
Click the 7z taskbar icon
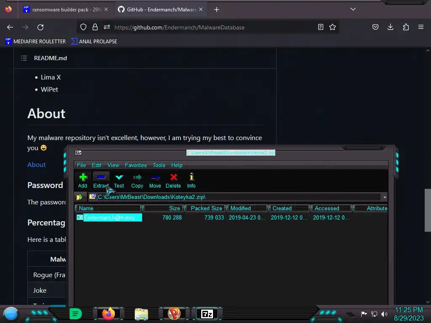coord(207,314)
